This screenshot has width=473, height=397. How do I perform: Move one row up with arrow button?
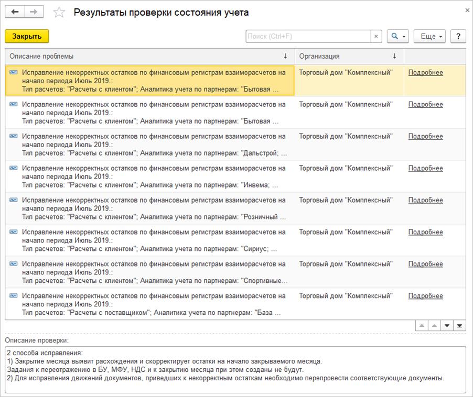434,326
